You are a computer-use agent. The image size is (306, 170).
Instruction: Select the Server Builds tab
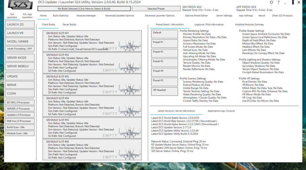tap(69, 24)
